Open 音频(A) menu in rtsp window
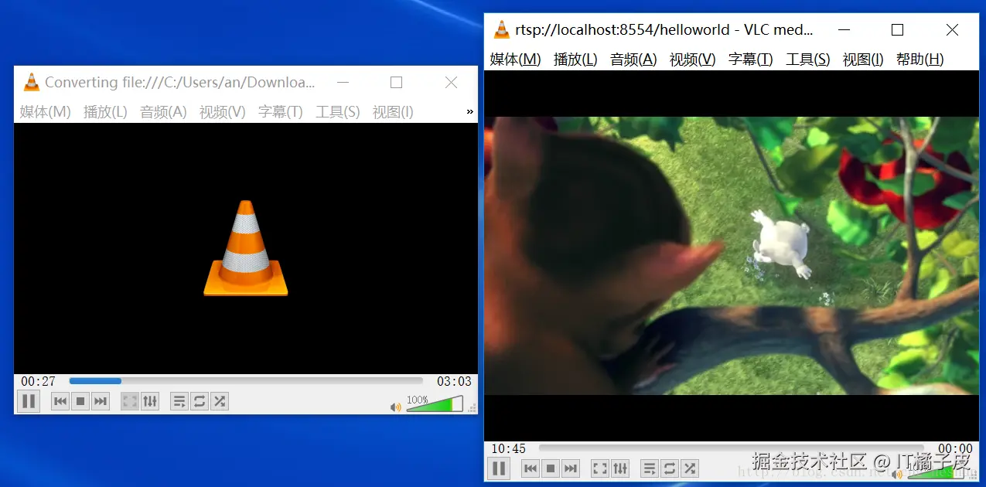The width and height of the screenshot is (986, 487). [x=633, y=60]
